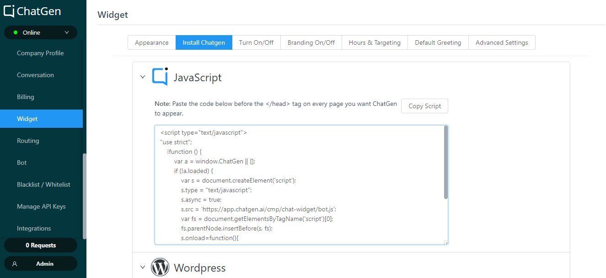
Task: Open the Advanced Settings tab
Action: [x=502, y=42]
